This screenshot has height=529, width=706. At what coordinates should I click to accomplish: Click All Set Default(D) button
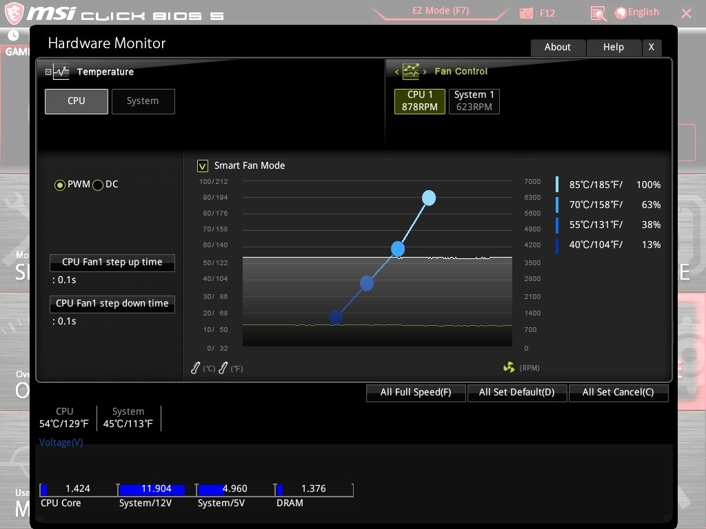click(x=517, y=392)
